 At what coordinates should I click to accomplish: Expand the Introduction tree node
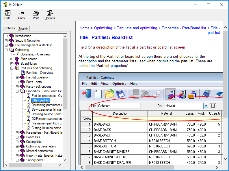[x=6, y=36]
